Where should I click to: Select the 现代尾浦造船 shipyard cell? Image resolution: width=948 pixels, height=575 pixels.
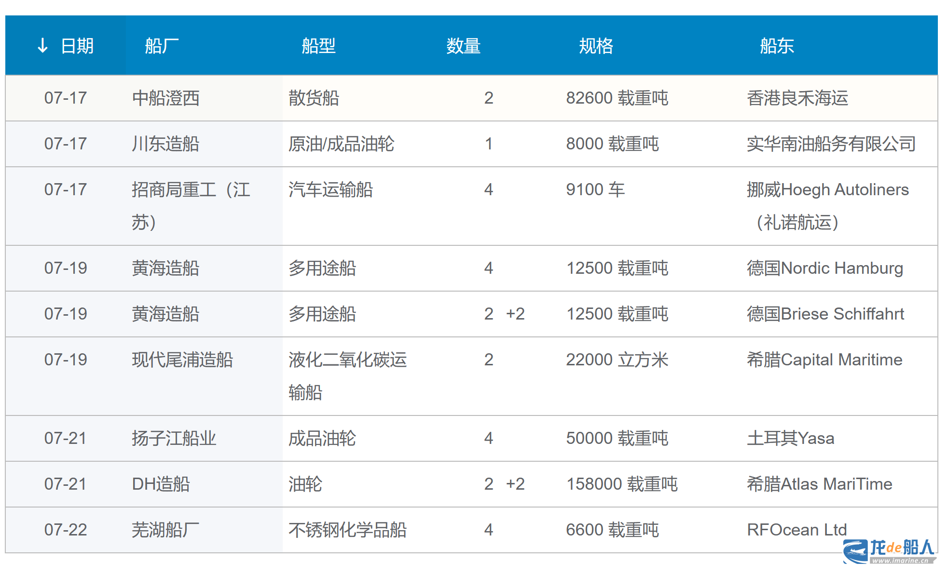182,360
